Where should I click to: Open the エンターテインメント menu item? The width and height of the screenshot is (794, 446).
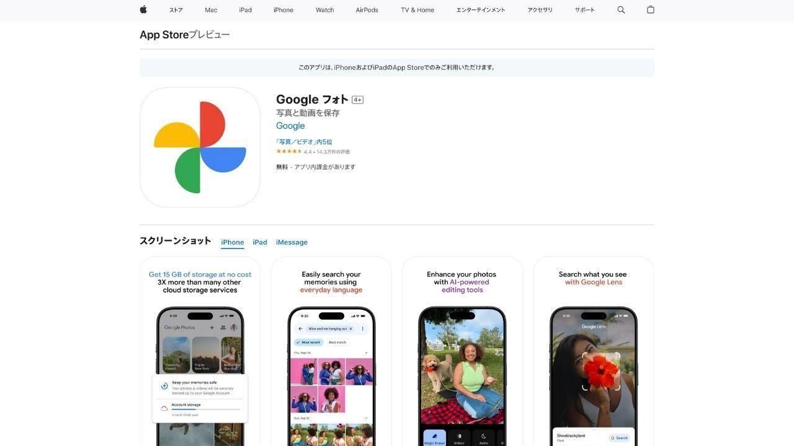tap(481, 10)
